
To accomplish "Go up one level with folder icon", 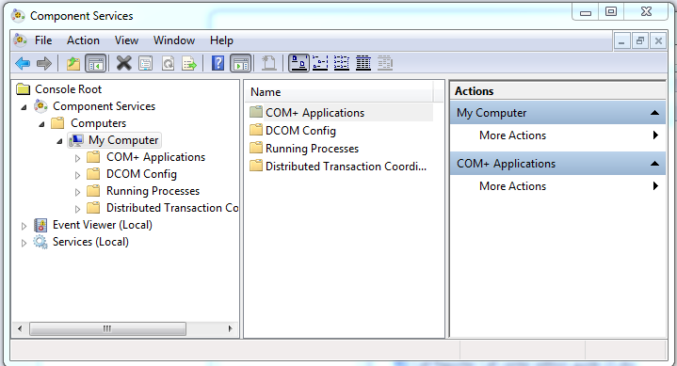I will point(73,63).
